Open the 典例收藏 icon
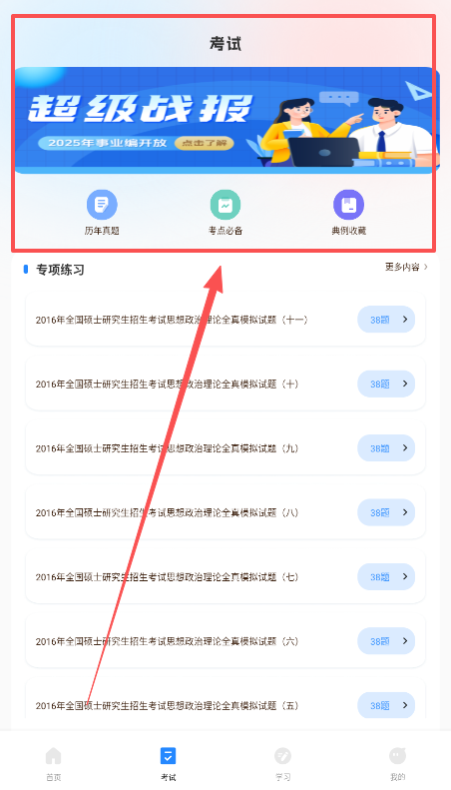 click(x=348, y=205)
